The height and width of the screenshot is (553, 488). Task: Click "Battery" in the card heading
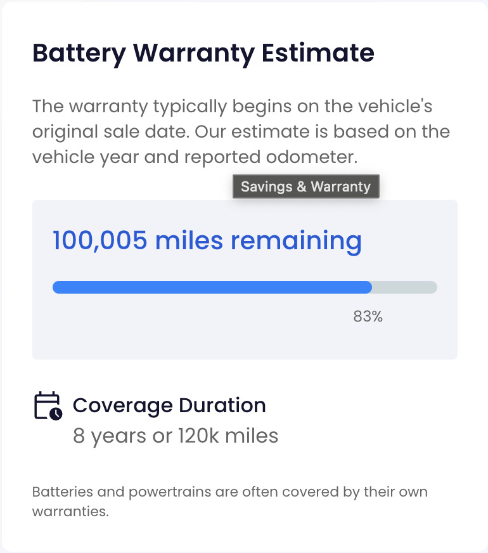79,53
